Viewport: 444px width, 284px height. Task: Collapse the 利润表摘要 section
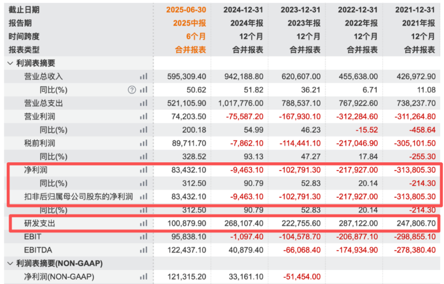(10, 63)
